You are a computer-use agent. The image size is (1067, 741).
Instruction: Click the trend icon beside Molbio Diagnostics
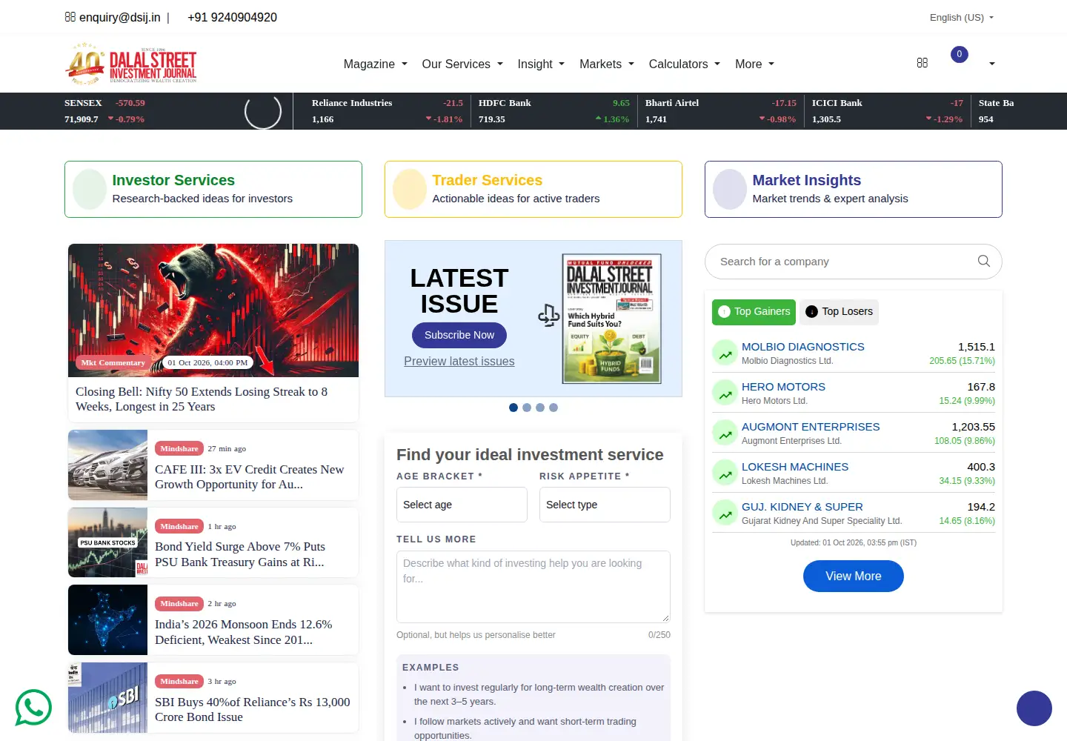(725, 353)
